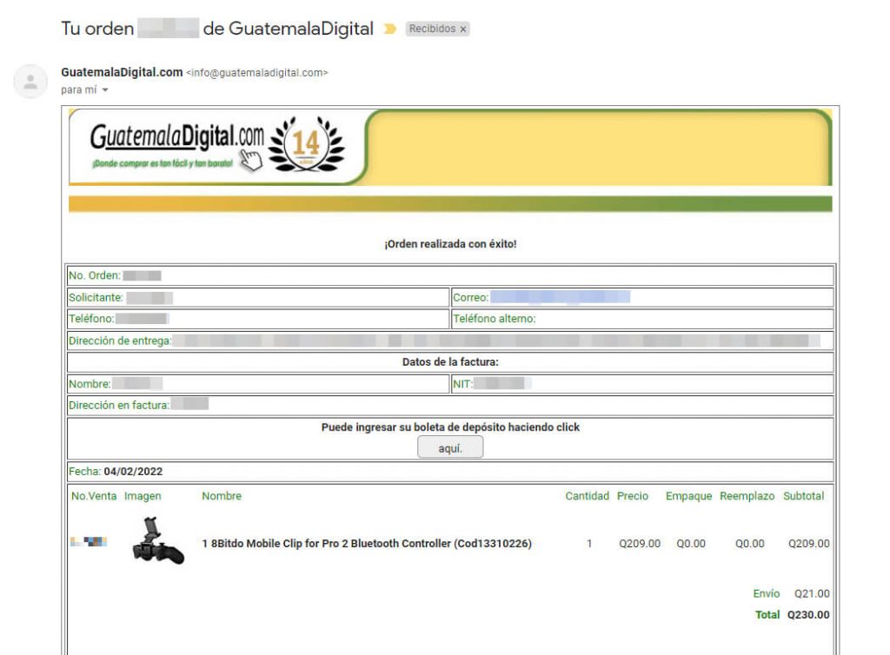Click the sender's profile avatar icon
890x655 pixels.
point(30,82)
